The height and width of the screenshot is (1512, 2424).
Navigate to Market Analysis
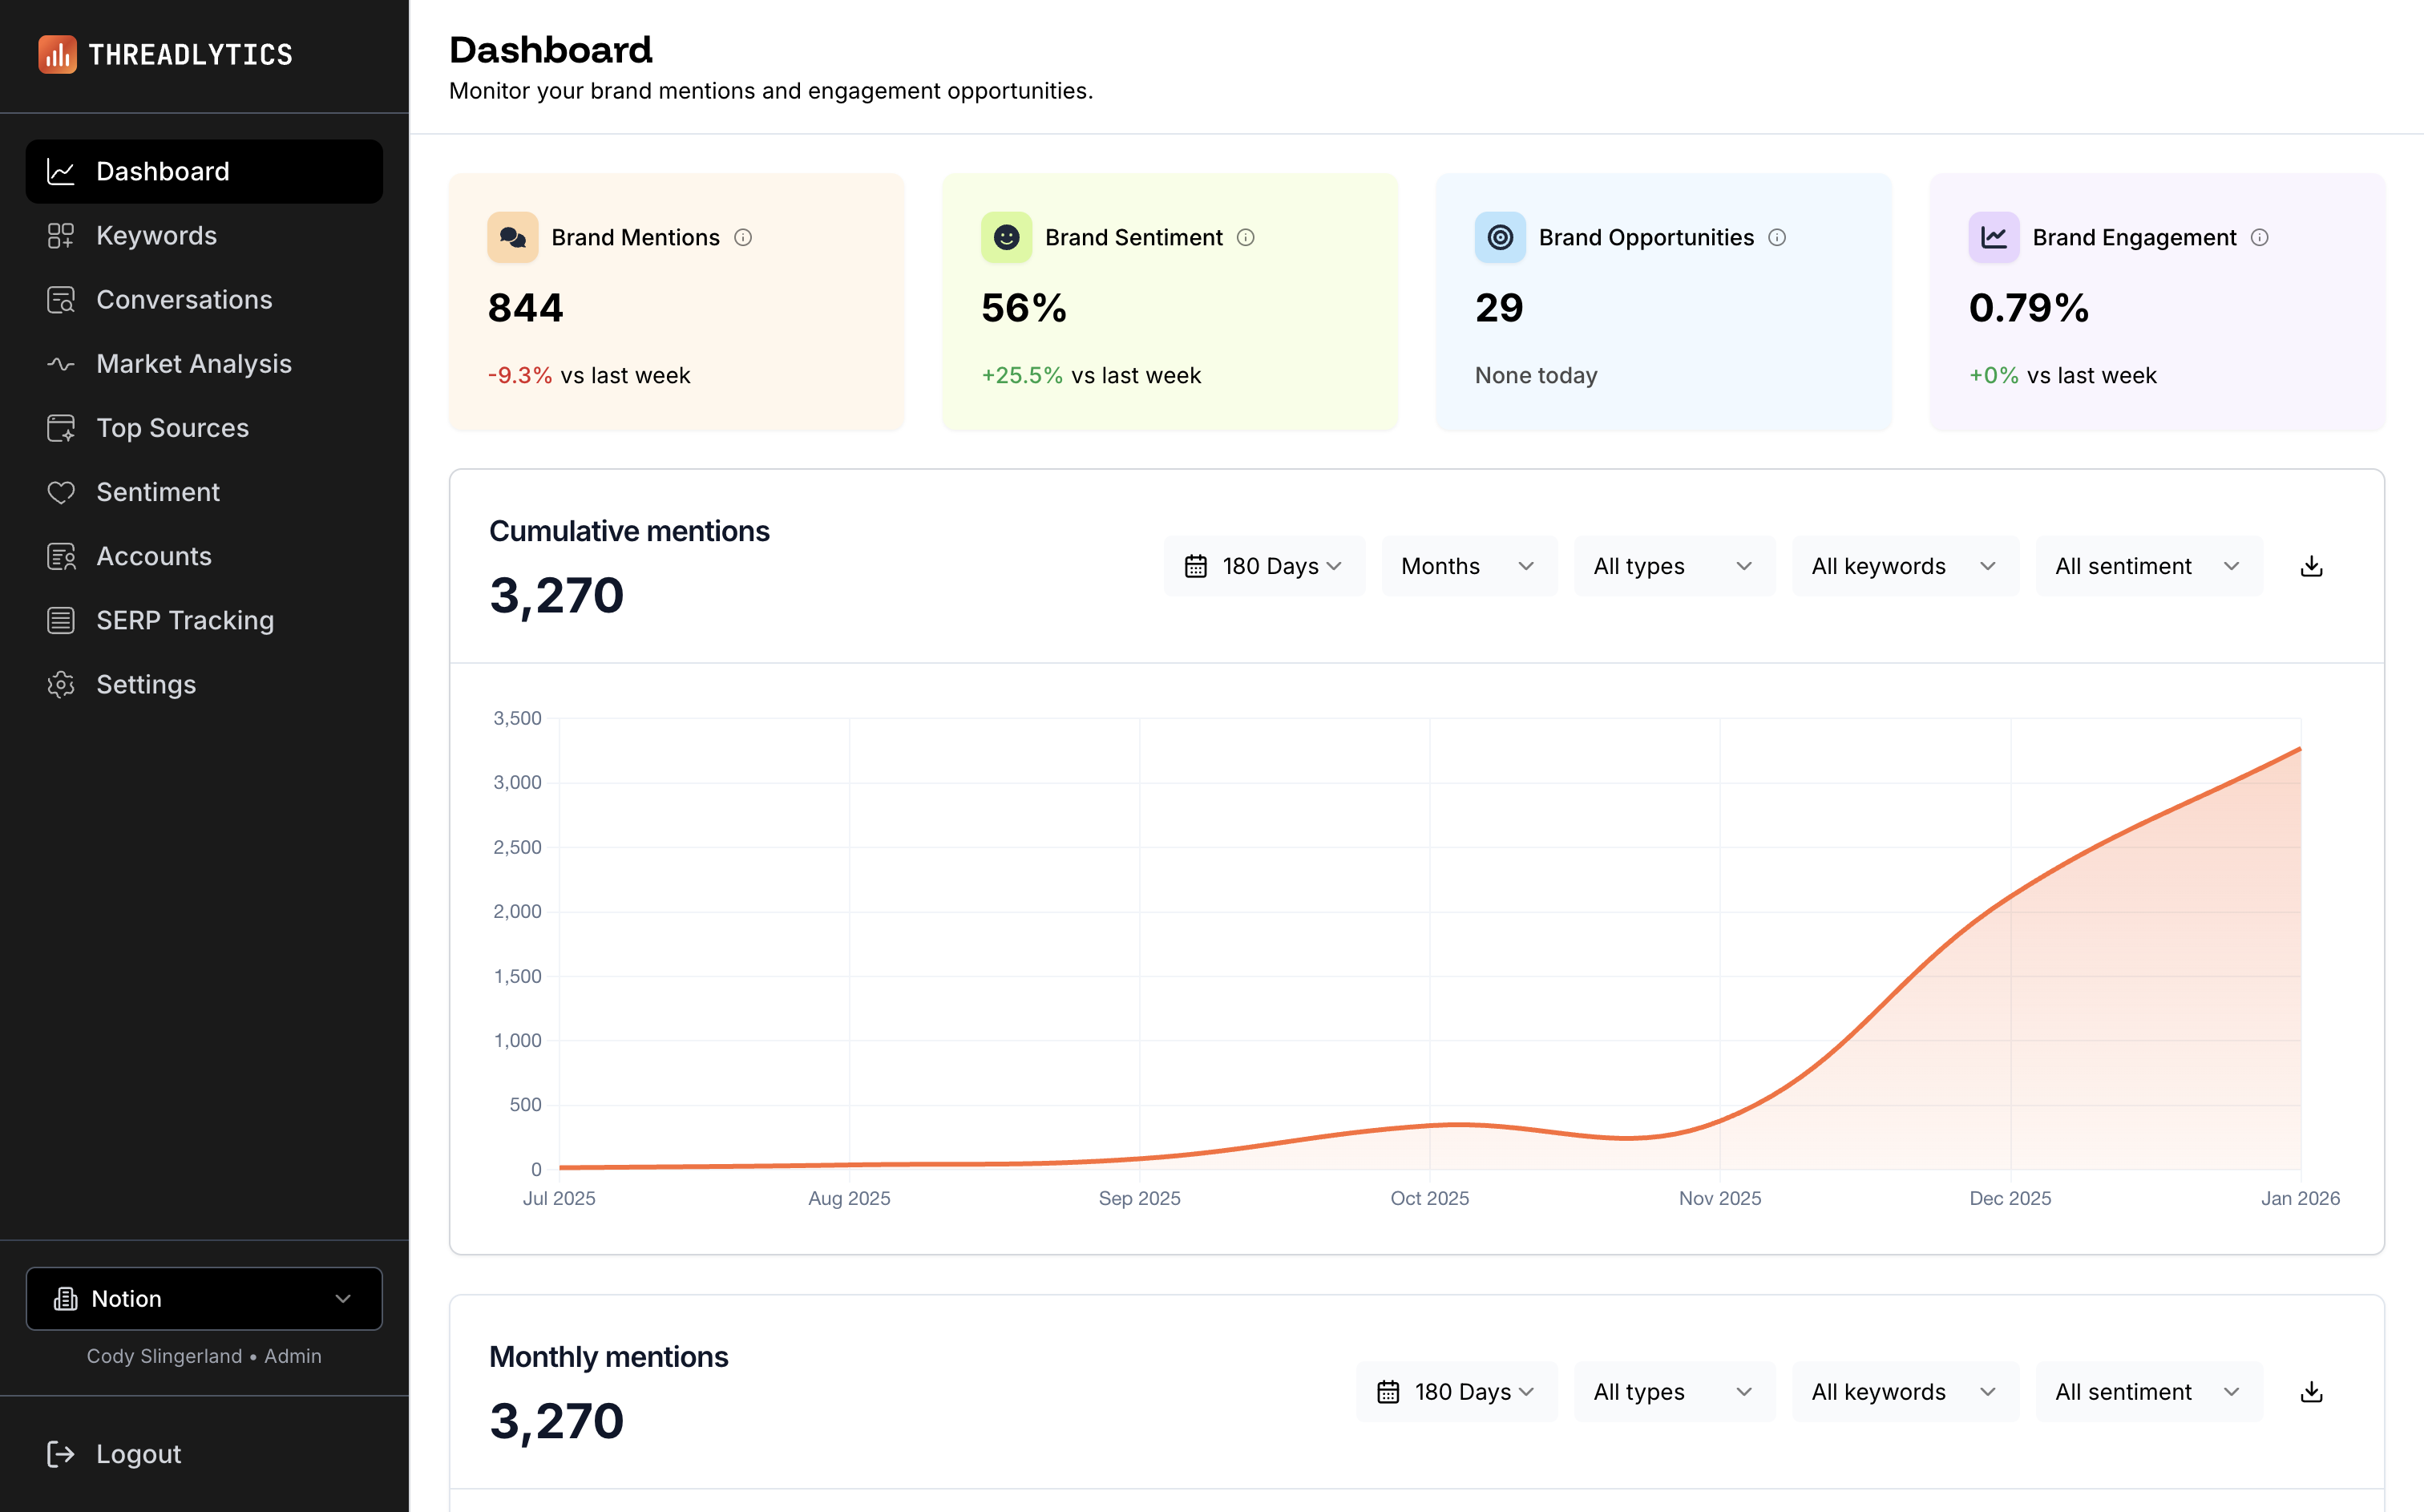coord(194,364)
